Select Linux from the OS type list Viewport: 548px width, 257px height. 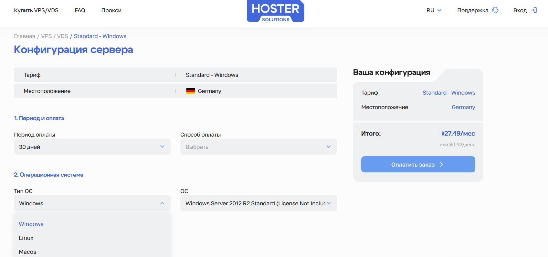26,238
